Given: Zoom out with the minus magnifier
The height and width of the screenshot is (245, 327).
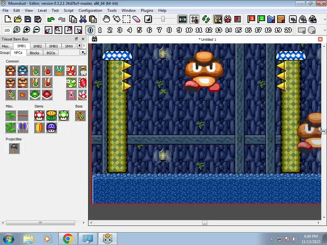Looking at the screenshot, I should (x=36, y=30).
